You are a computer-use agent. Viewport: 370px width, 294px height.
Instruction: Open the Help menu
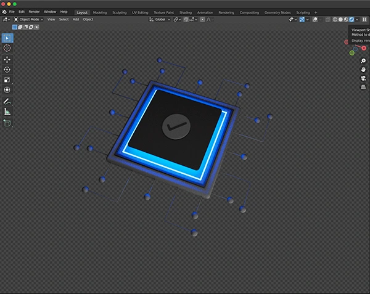[64, 12]
